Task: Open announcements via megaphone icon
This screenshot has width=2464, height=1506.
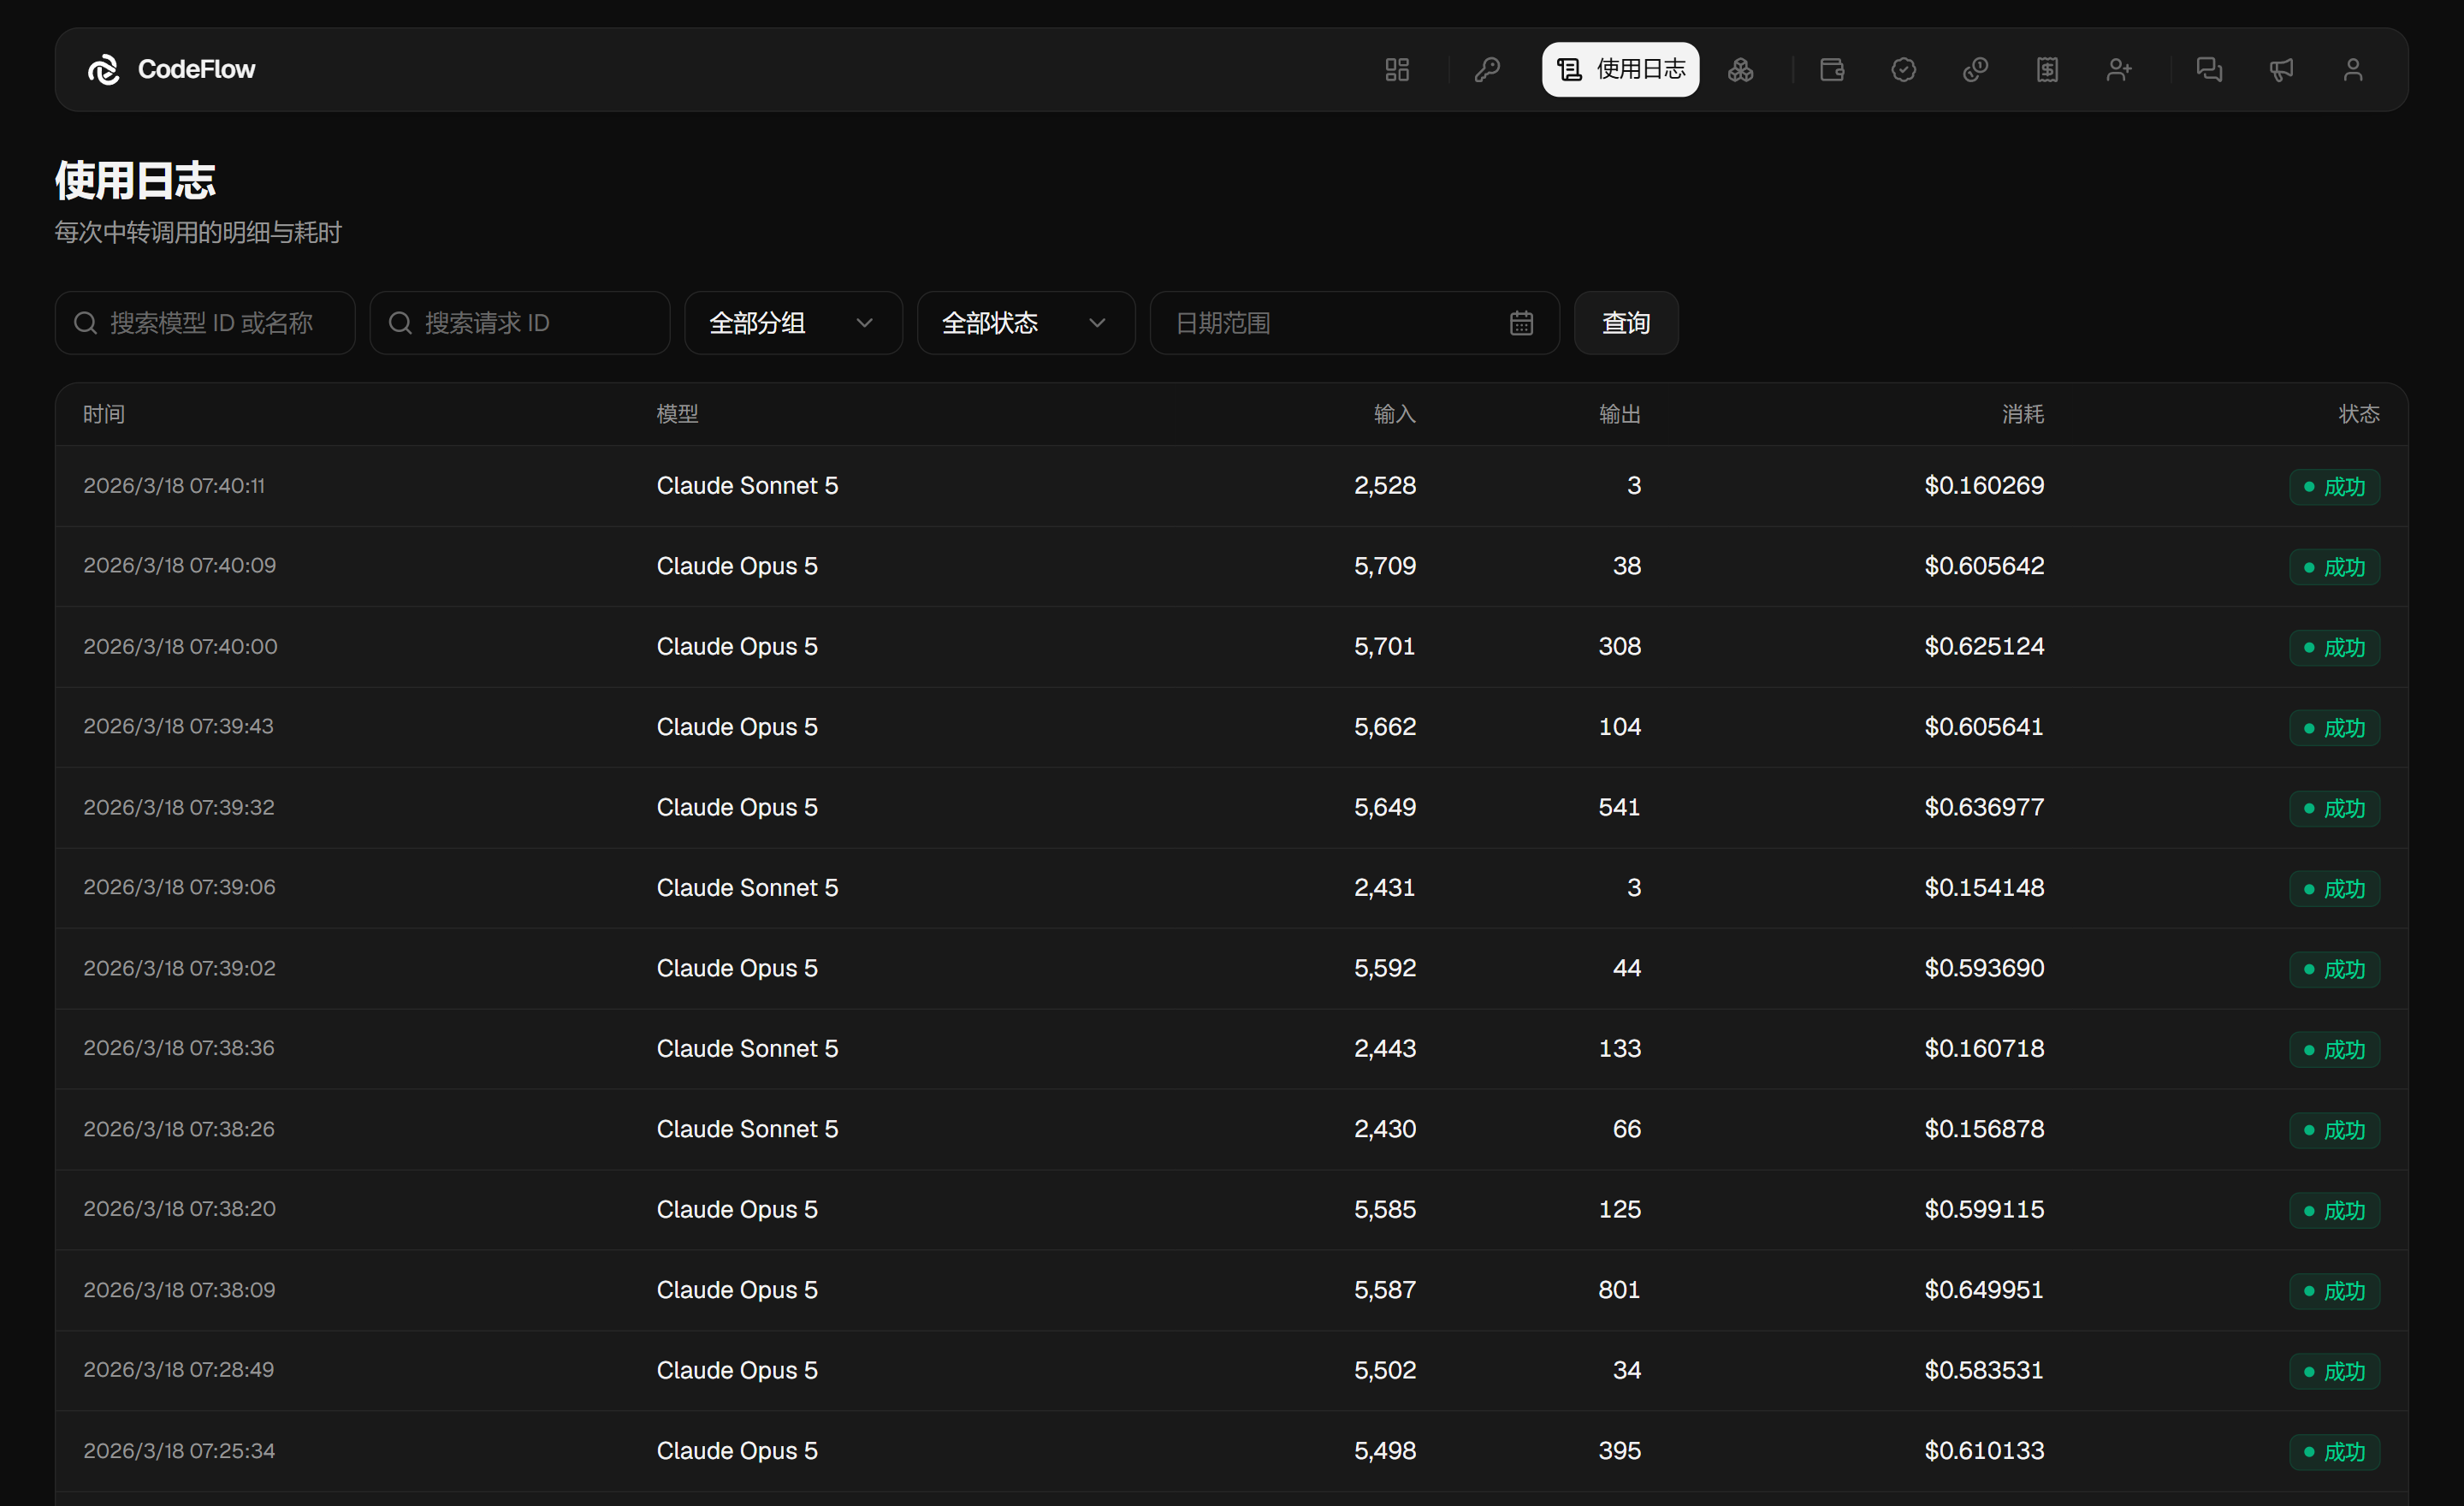Action: [x=2281, y=69]
